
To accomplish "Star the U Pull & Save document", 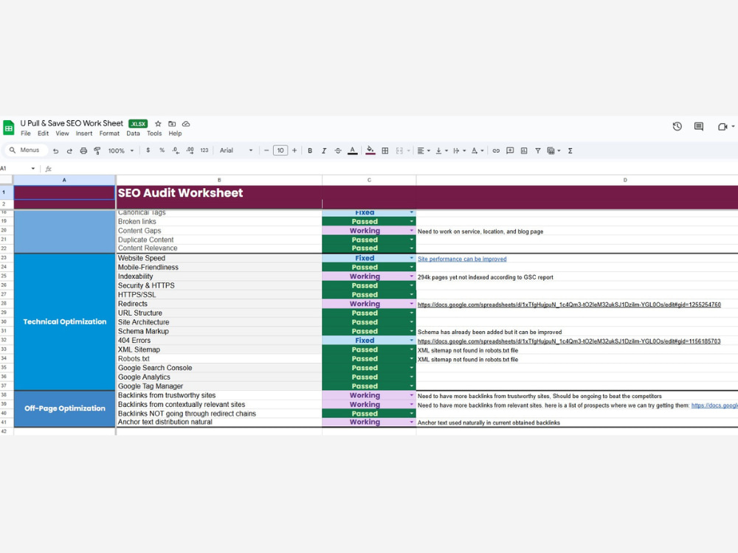I will [158, 124].
